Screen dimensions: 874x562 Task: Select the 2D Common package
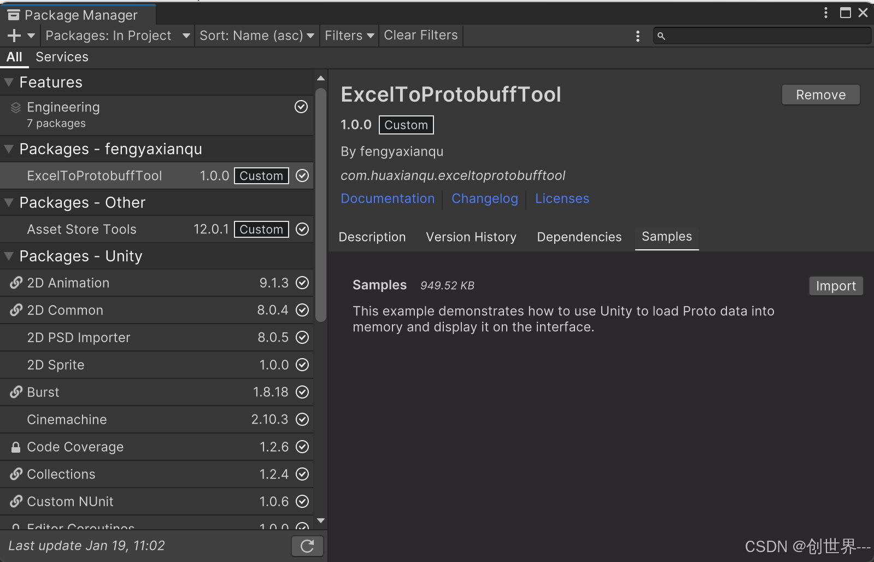(x=157, y=310)
